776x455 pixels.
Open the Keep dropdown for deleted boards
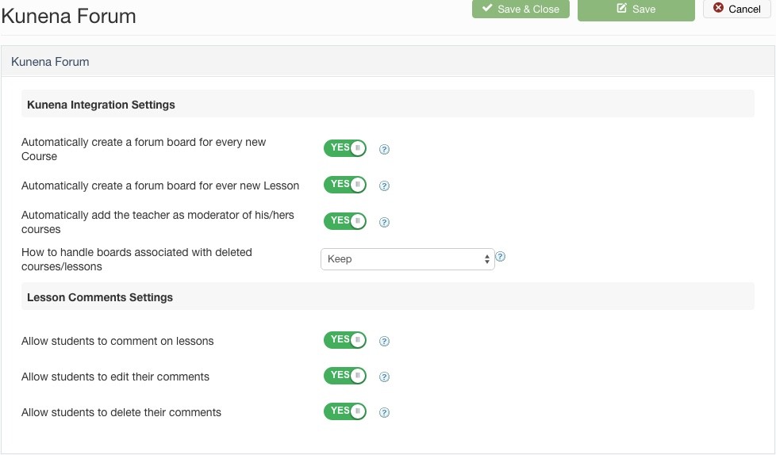tap(408, 259)
